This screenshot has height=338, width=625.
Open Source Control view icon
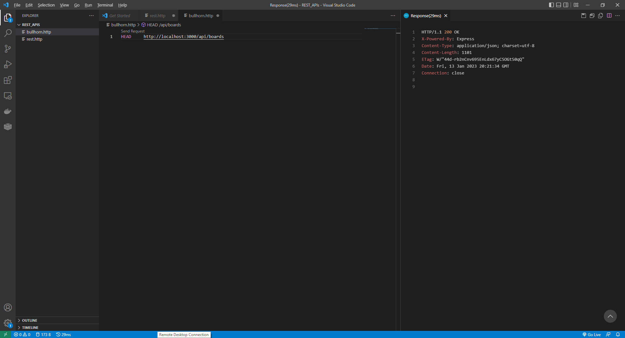point(8,49)
